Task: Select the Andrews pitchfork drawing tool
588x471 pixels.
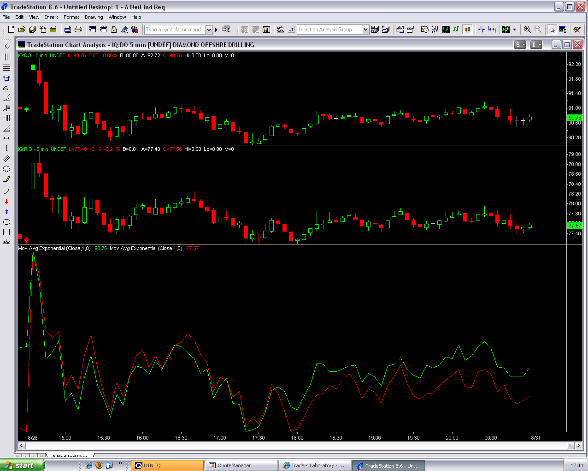Action: [x=6, y=47]
